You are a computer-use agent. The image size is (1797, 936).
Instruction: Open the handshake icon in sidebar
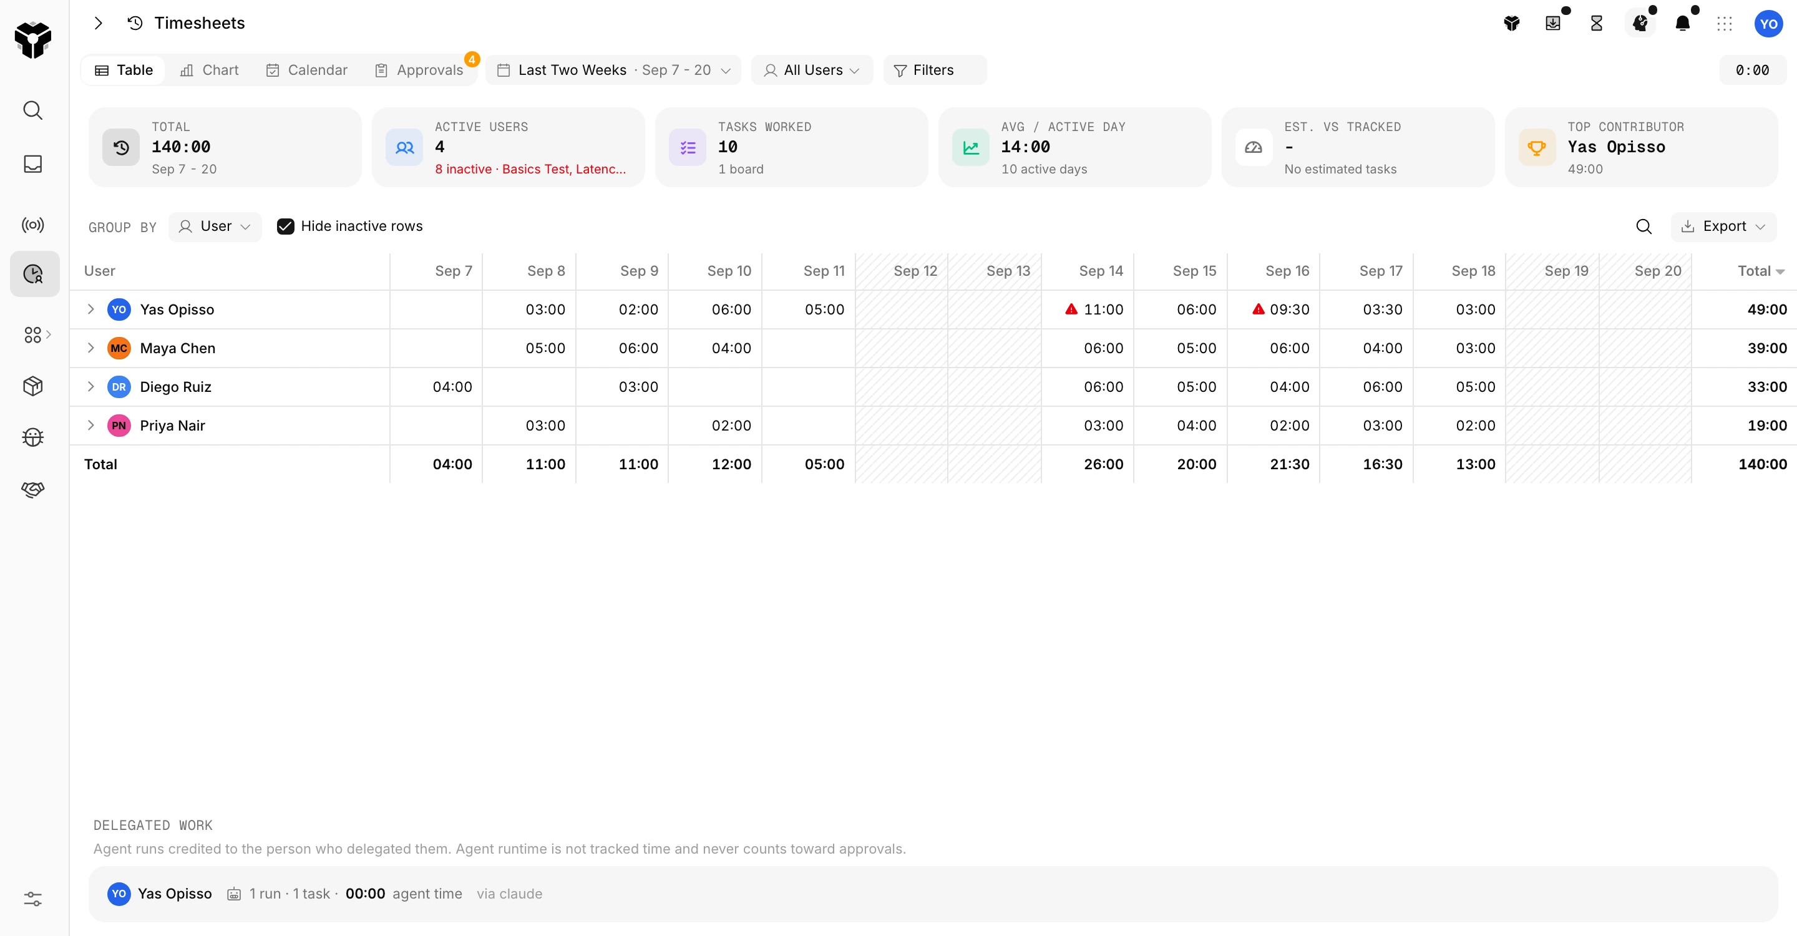click(x=33, y=489)
